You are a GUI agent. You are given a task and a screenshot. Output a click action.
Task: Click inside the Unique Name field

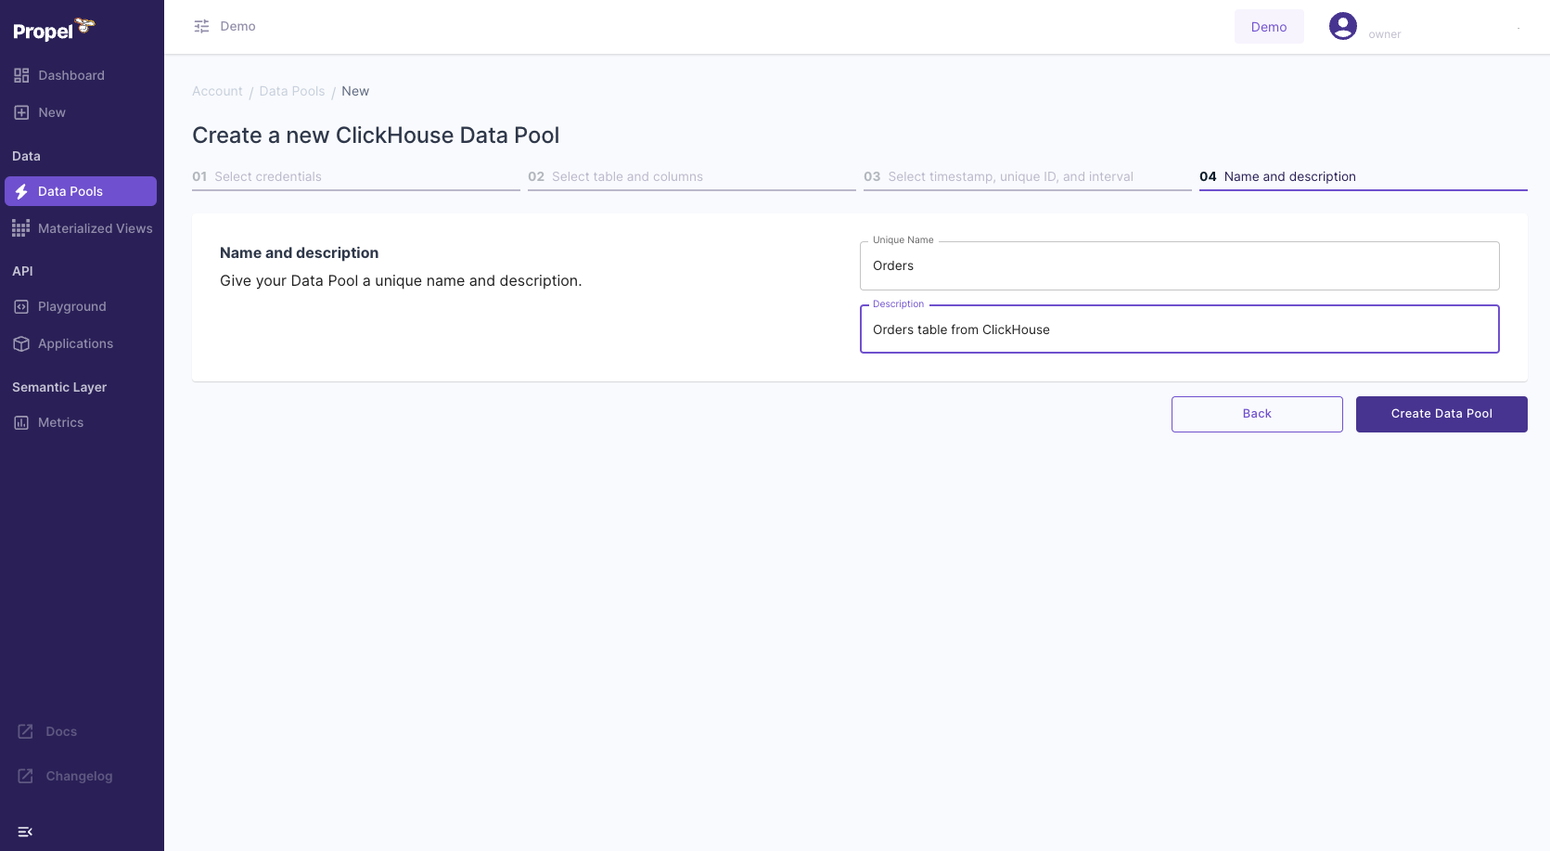point(1178,265)
